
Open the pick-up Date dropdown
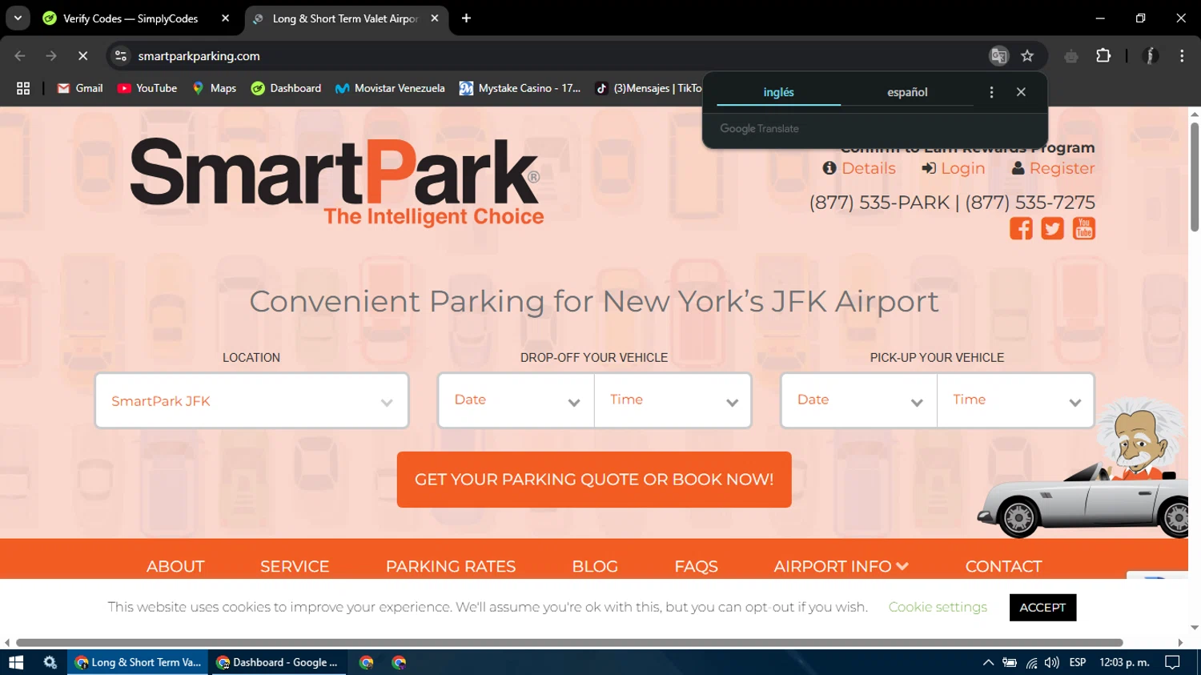click(x=859, y=400)
